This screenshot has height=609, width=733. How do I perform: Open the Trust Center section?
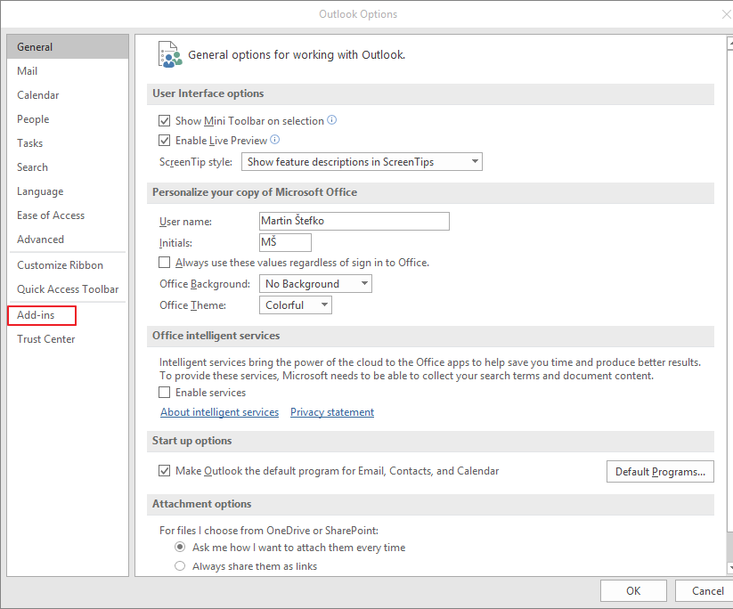[x=45, y=339]
